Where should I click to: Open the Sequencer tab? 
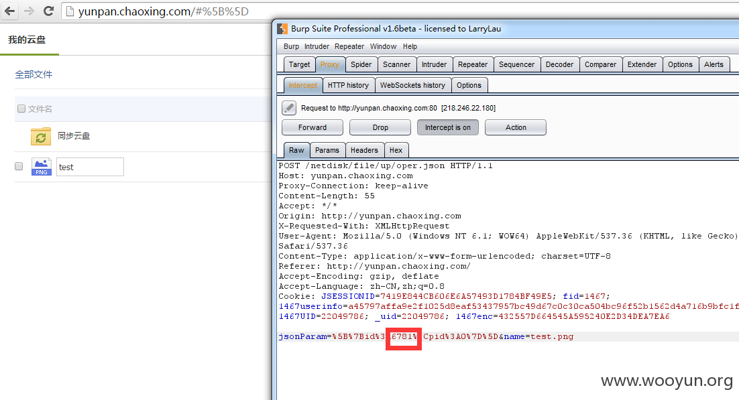(x=516, y=64)
